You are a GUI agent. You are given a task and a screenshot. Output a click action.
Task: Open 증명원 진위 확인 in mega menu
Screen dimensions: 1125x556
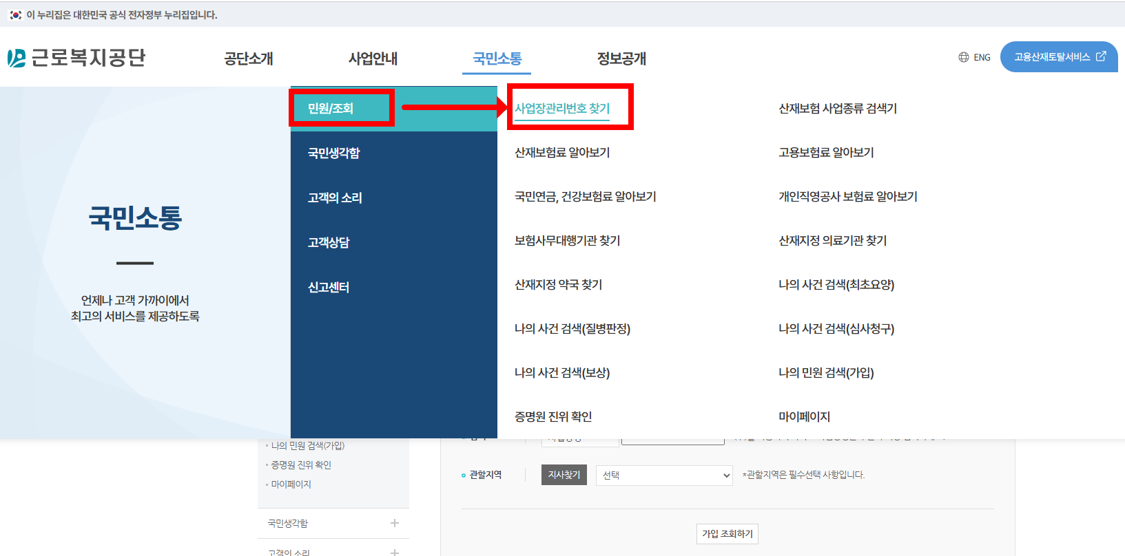[553, 416]
